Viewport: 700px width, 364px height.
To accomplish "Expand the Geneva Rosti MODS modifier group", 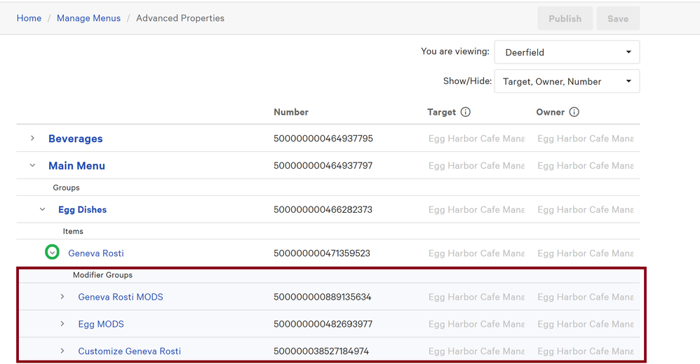I will pyautogui.click(x=62, y=297).
